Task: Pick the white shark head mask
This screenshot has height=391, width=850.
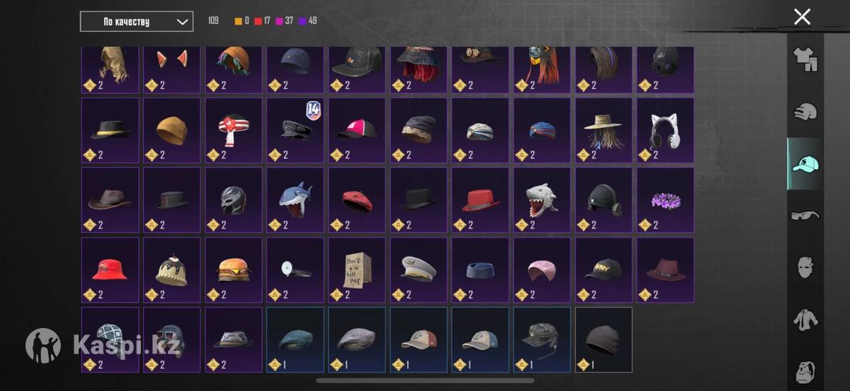Action: (542, 200)
